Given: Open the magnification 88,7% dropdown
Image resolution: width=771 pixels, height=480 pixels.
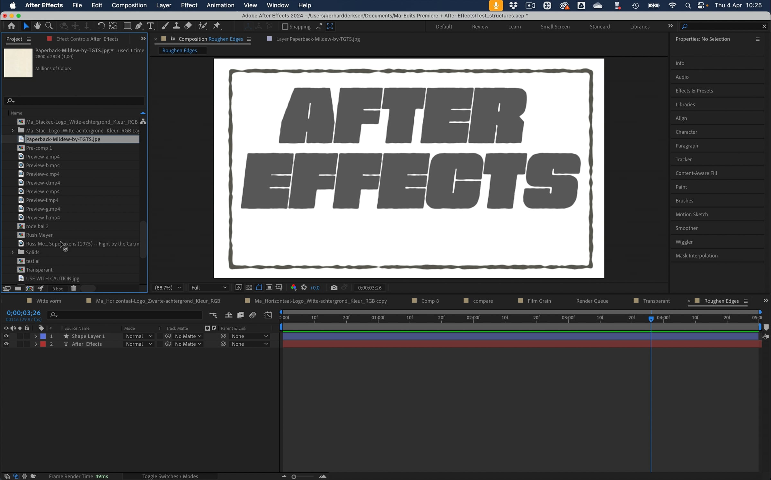Looking at the screenshot, I should (168, 288).
